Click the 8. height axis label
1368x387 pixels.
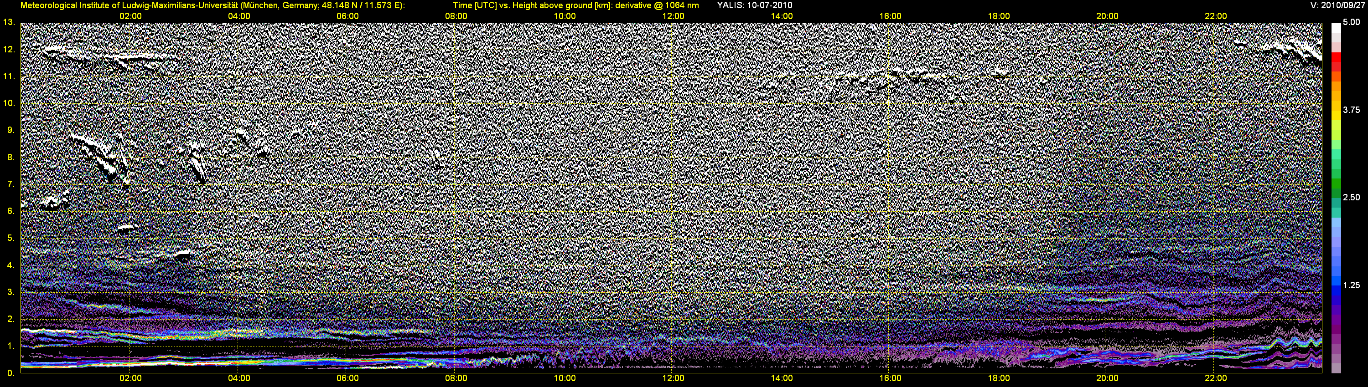point(10,157)
